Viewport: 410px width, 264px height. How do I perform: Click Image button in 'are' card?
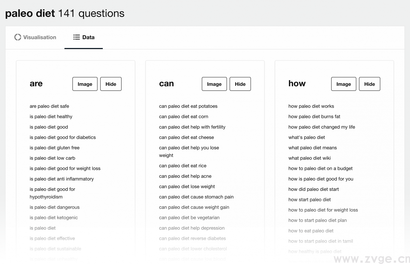coord(85,84)
